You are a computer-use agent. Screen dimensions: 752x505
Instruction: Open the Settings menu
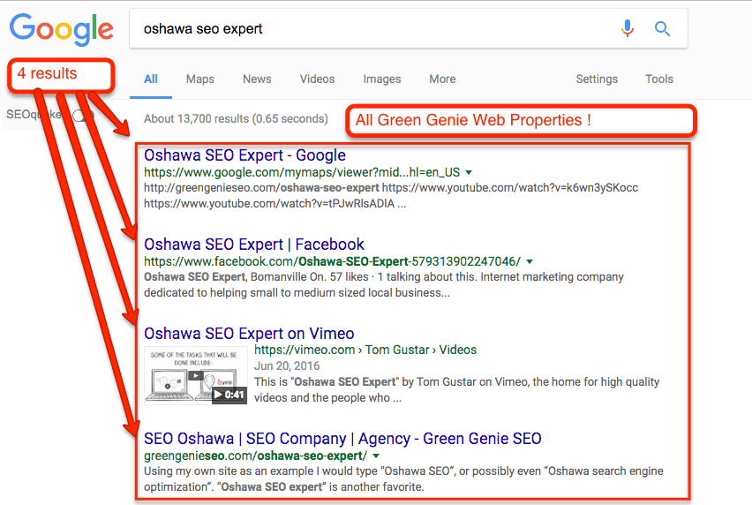point(597,79)
